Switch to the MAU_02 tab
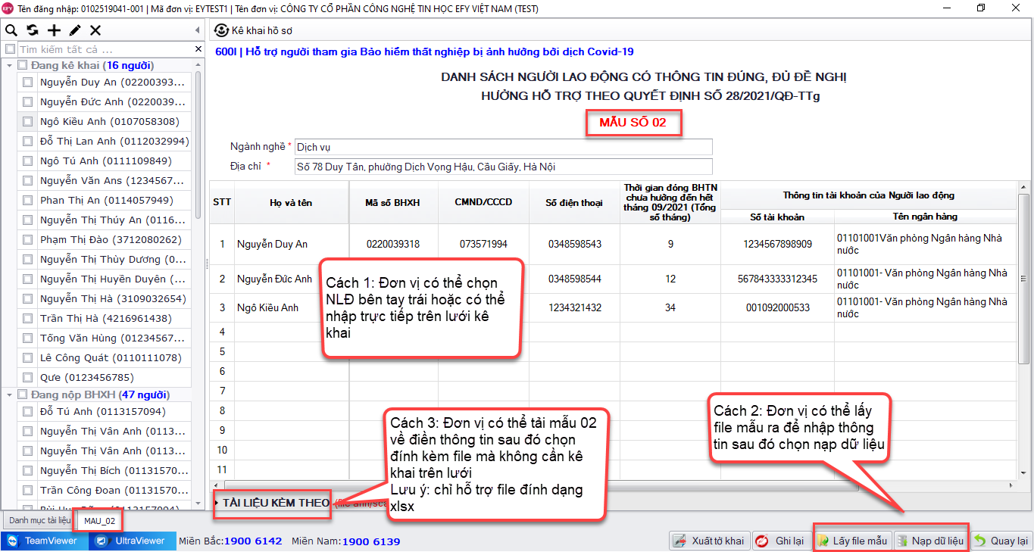The height and width of the screenshot is (552, 1034). (x=100, y=521)
